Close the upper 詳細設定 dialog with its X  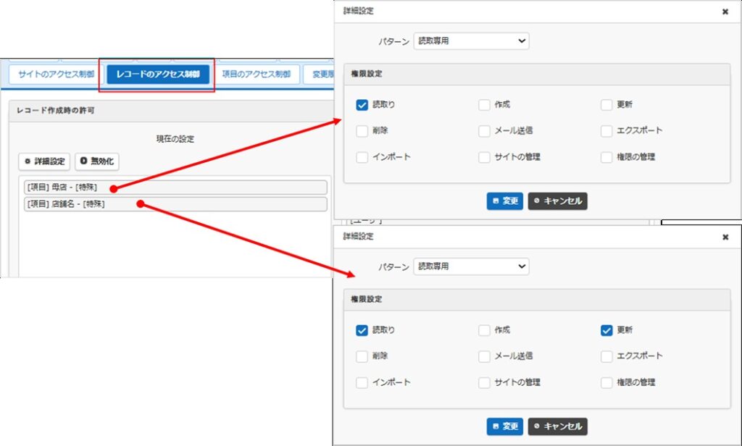point(725,12)
